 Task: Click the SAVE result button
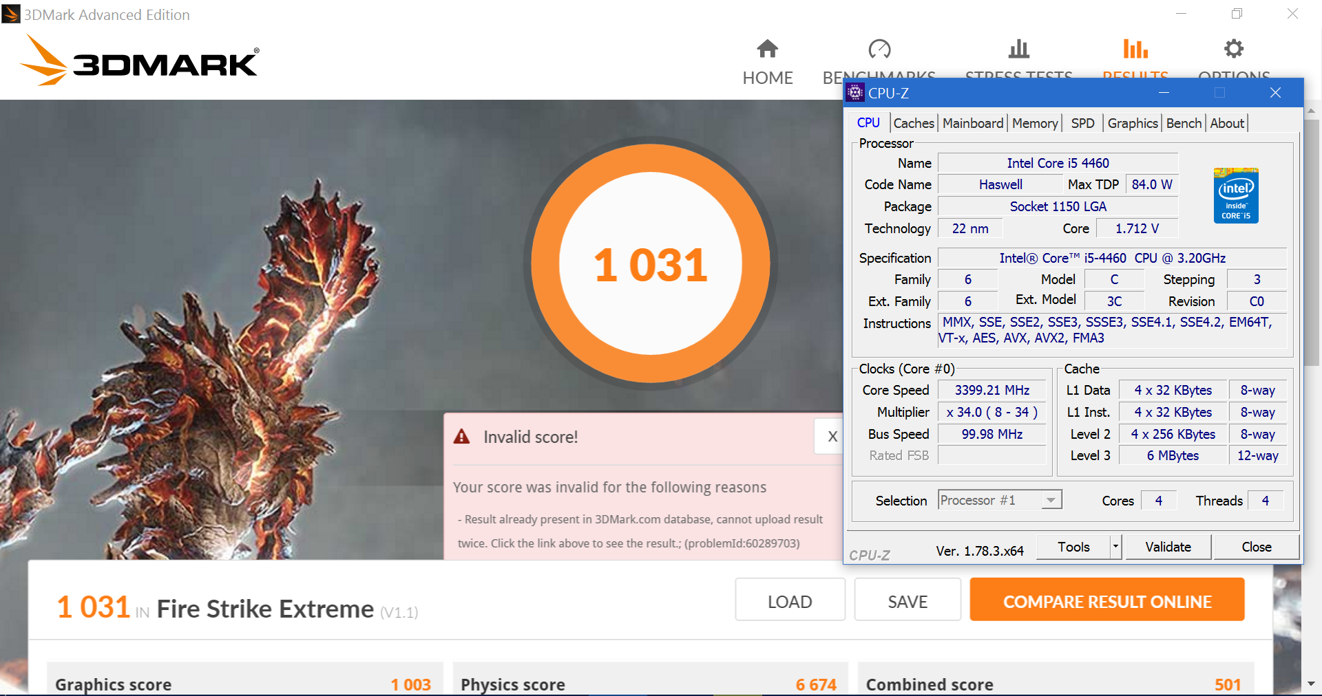tap(907, 600)
